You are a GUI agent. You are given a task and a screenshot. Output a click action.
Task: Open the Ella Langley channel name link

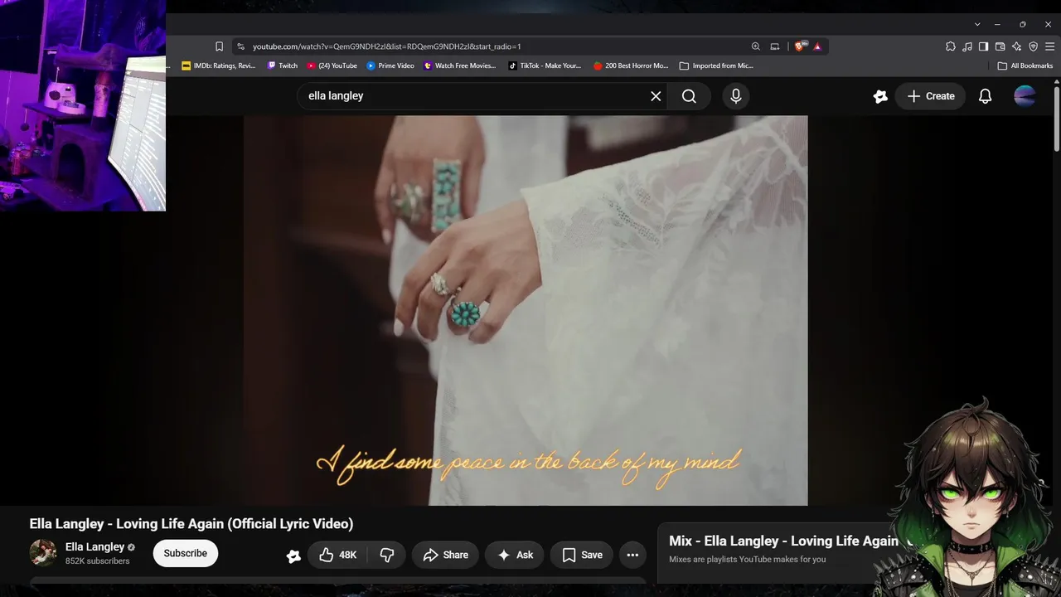coord(94,546)
